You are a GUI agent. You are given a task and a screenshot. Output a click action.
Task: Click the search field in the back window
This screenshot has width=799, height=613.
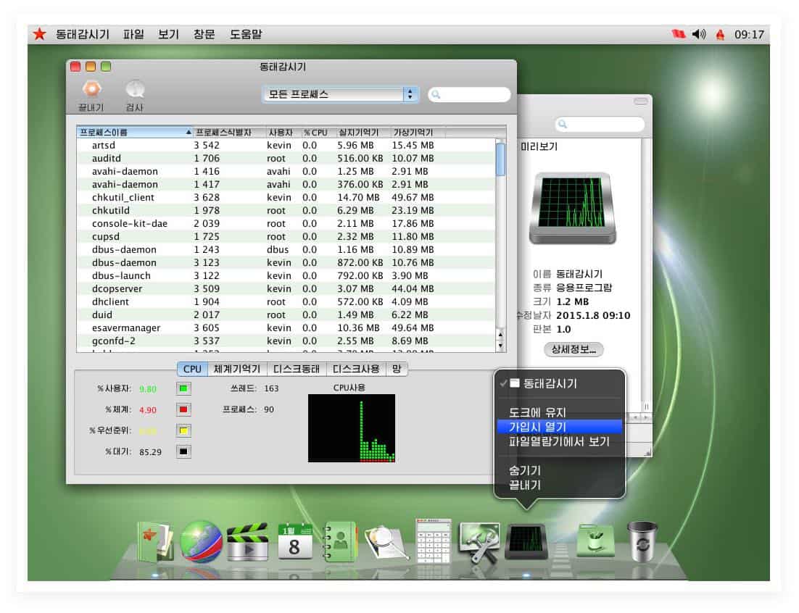pos(600,124)
